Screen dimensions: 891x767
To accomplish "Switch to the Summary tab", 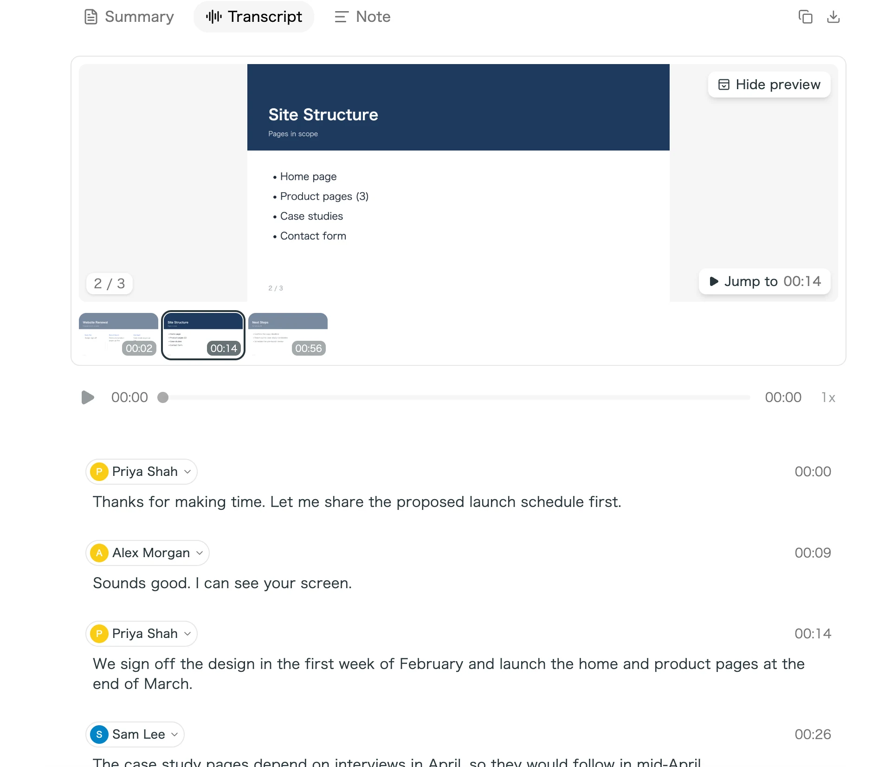I will (129, 17).
